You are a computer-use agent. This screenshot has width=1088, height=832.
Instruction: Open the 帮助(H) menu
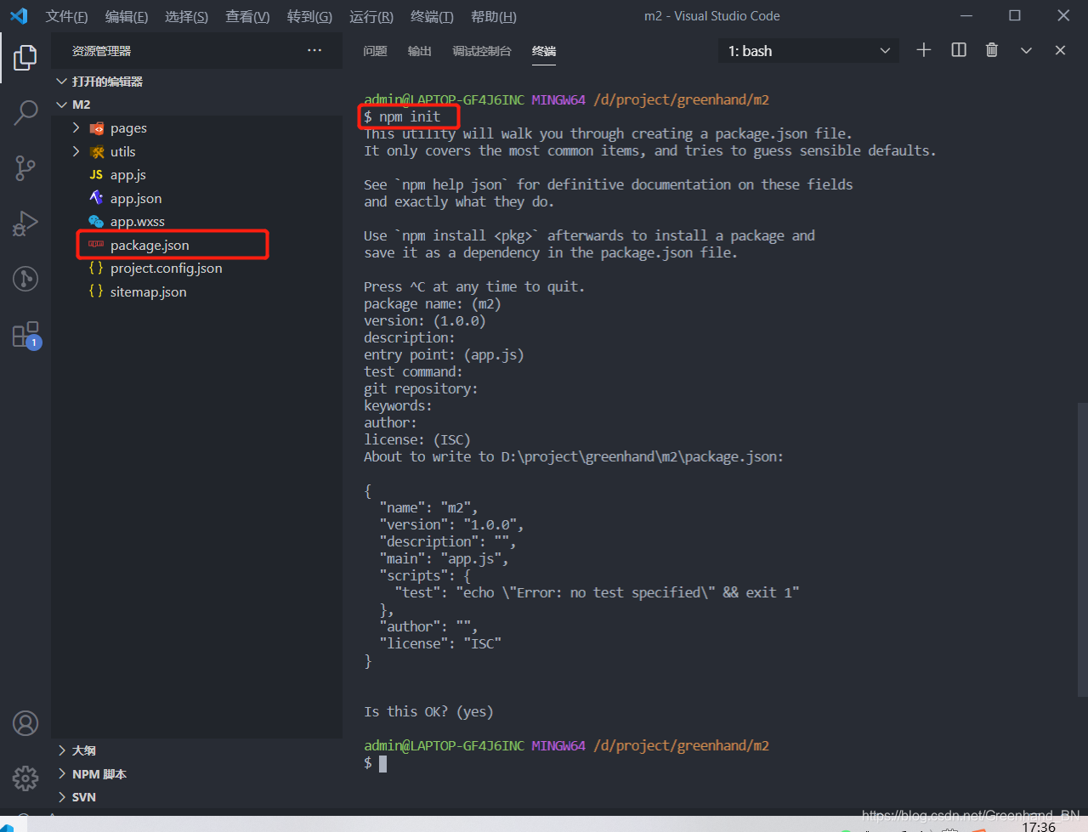[x=494, y=16]
